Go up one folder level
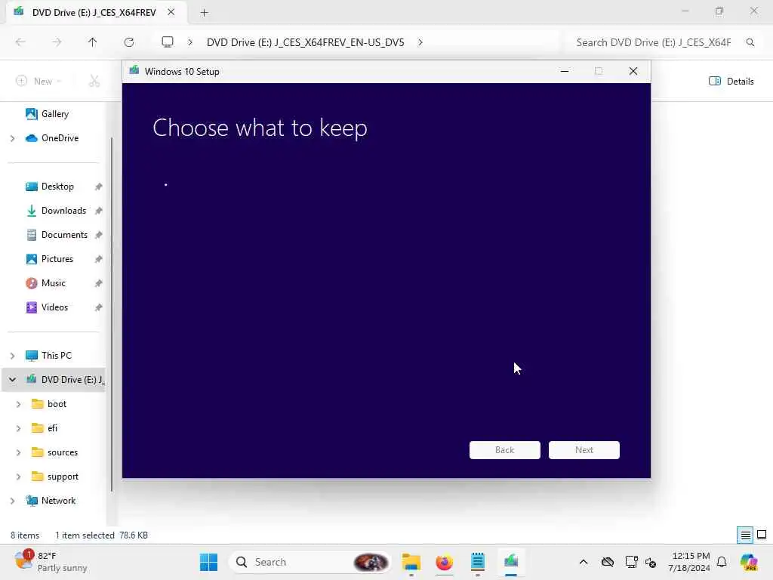The width and height of the screenshot is (773, 580). pyautogui.click(x=92, y=42)
